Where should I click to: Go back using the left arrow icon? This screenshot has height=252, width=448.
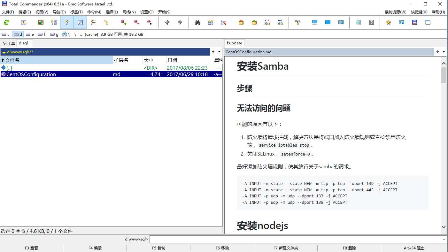[x=167, y=22]
